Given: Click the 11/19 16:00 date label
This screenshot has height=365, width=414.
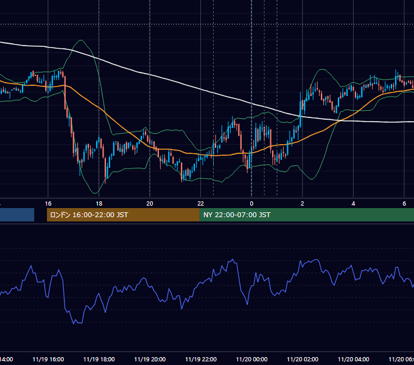Looking at the screenshot, I should (x=48, y=360).
